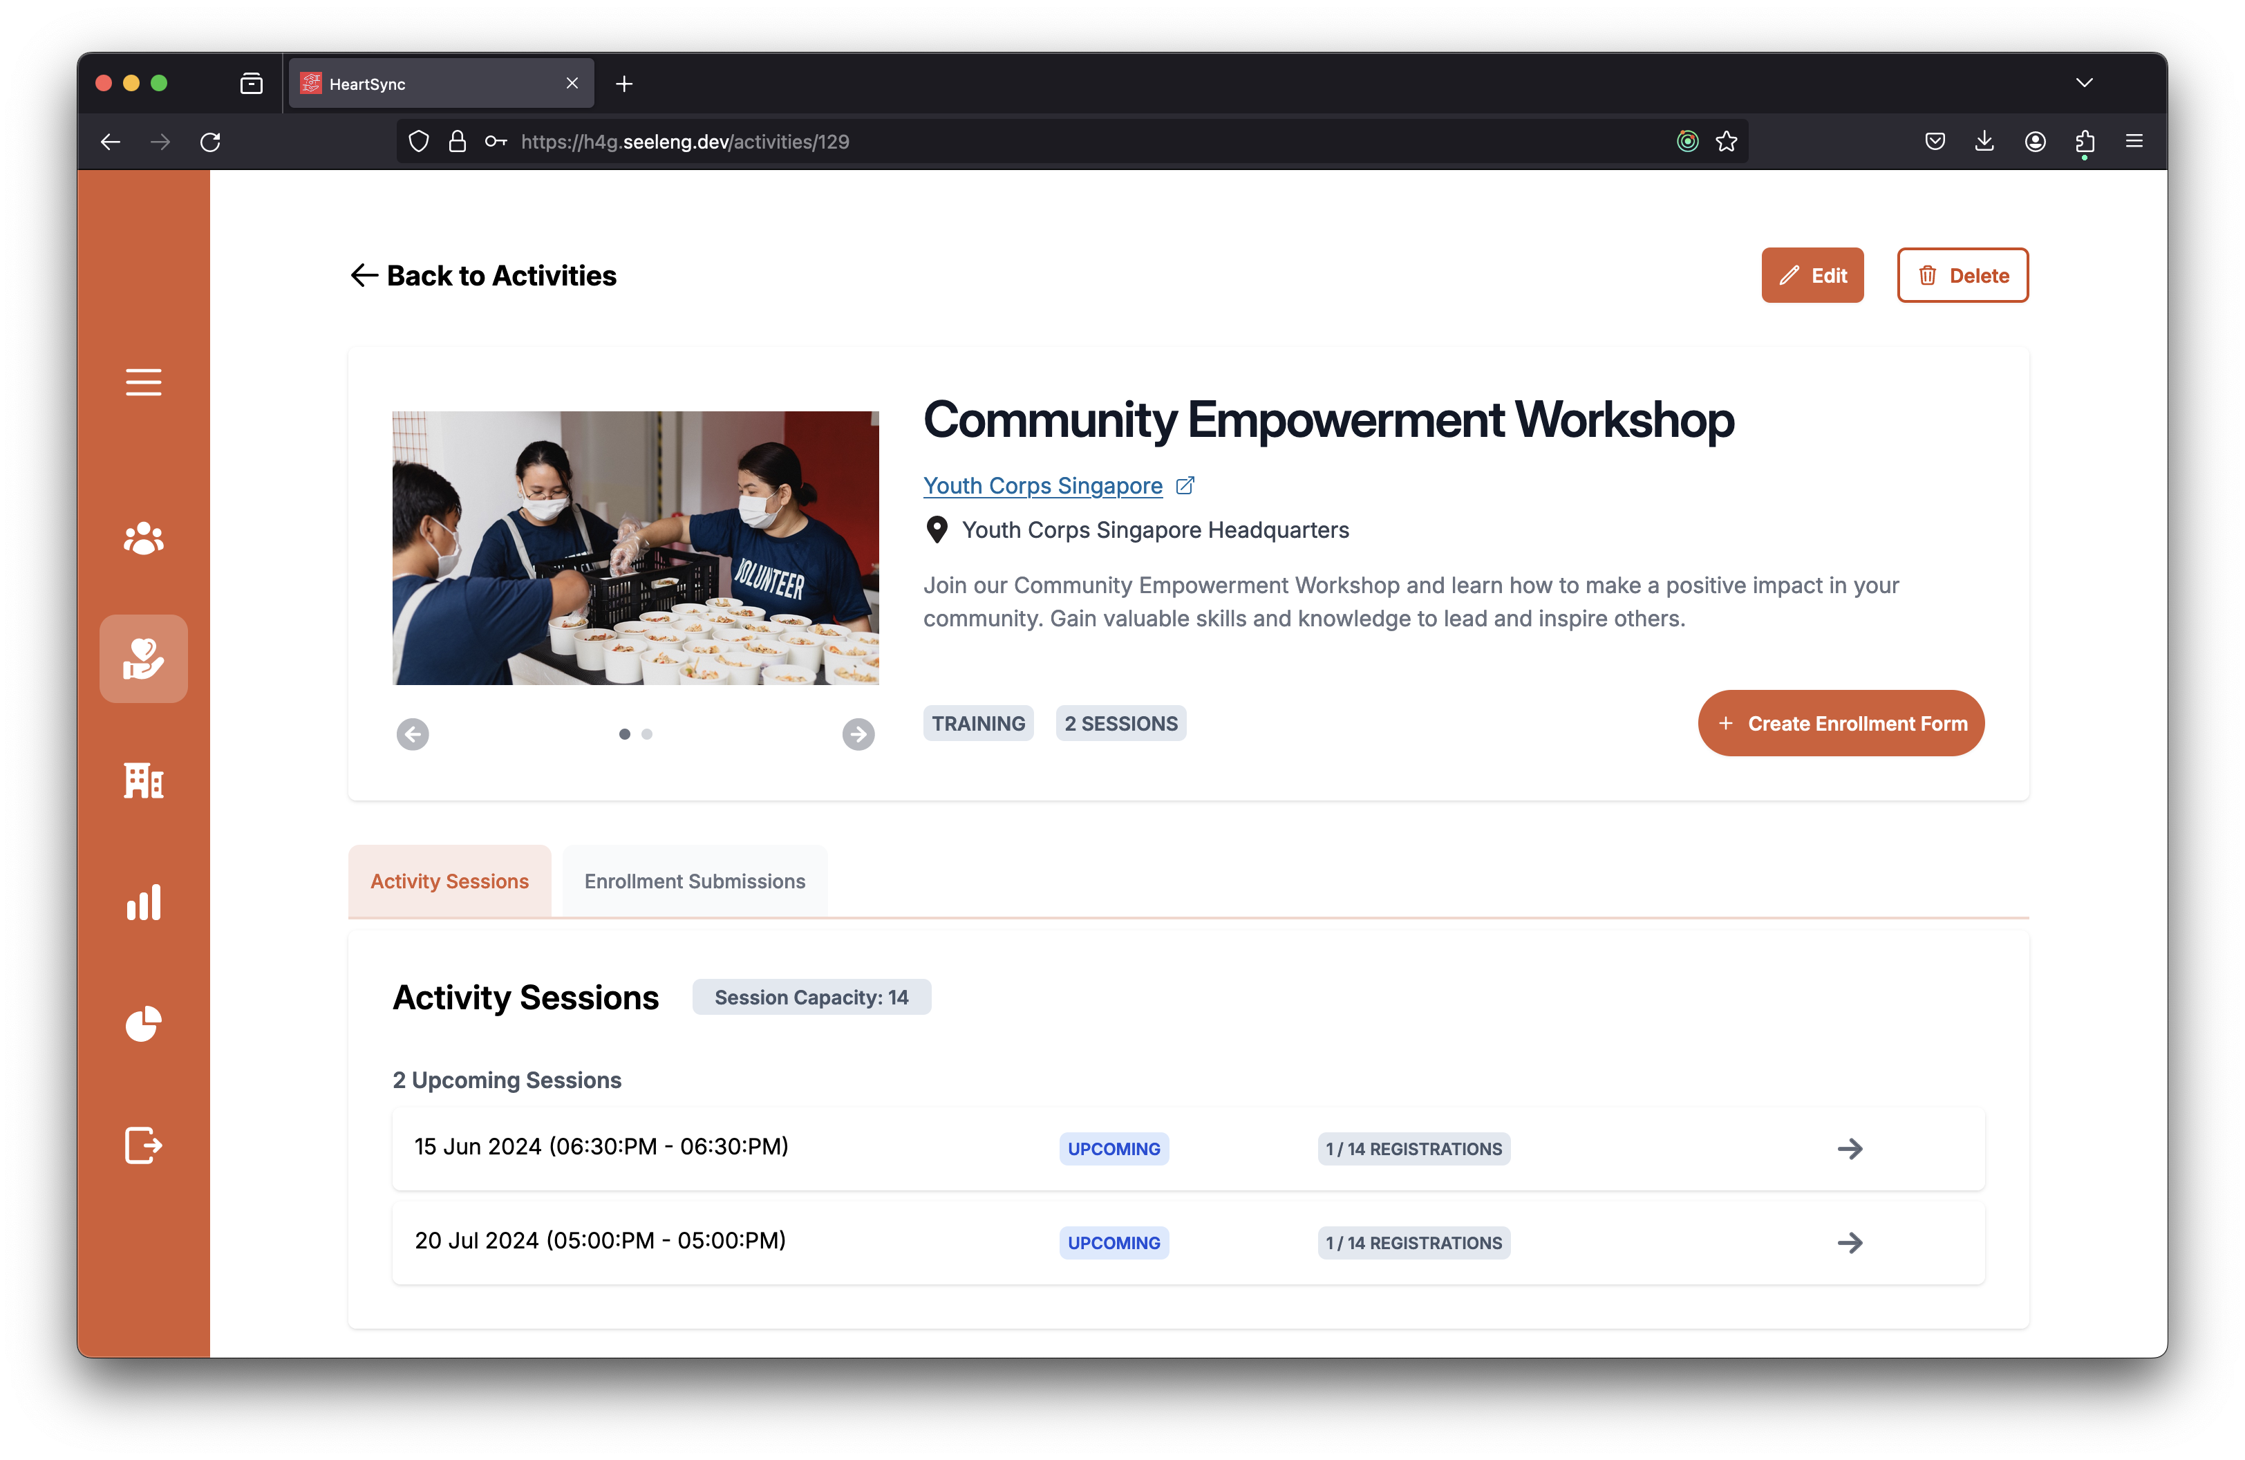
Task: Show next carousel image with right arrow
Action: tap(858, 733)
